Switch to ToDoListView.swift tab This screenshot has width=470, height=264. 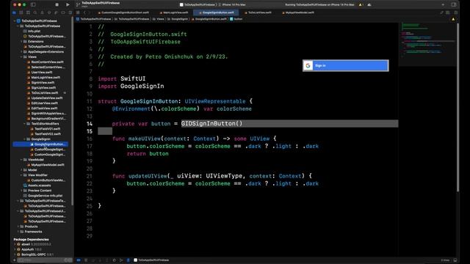tap(258, 12)
